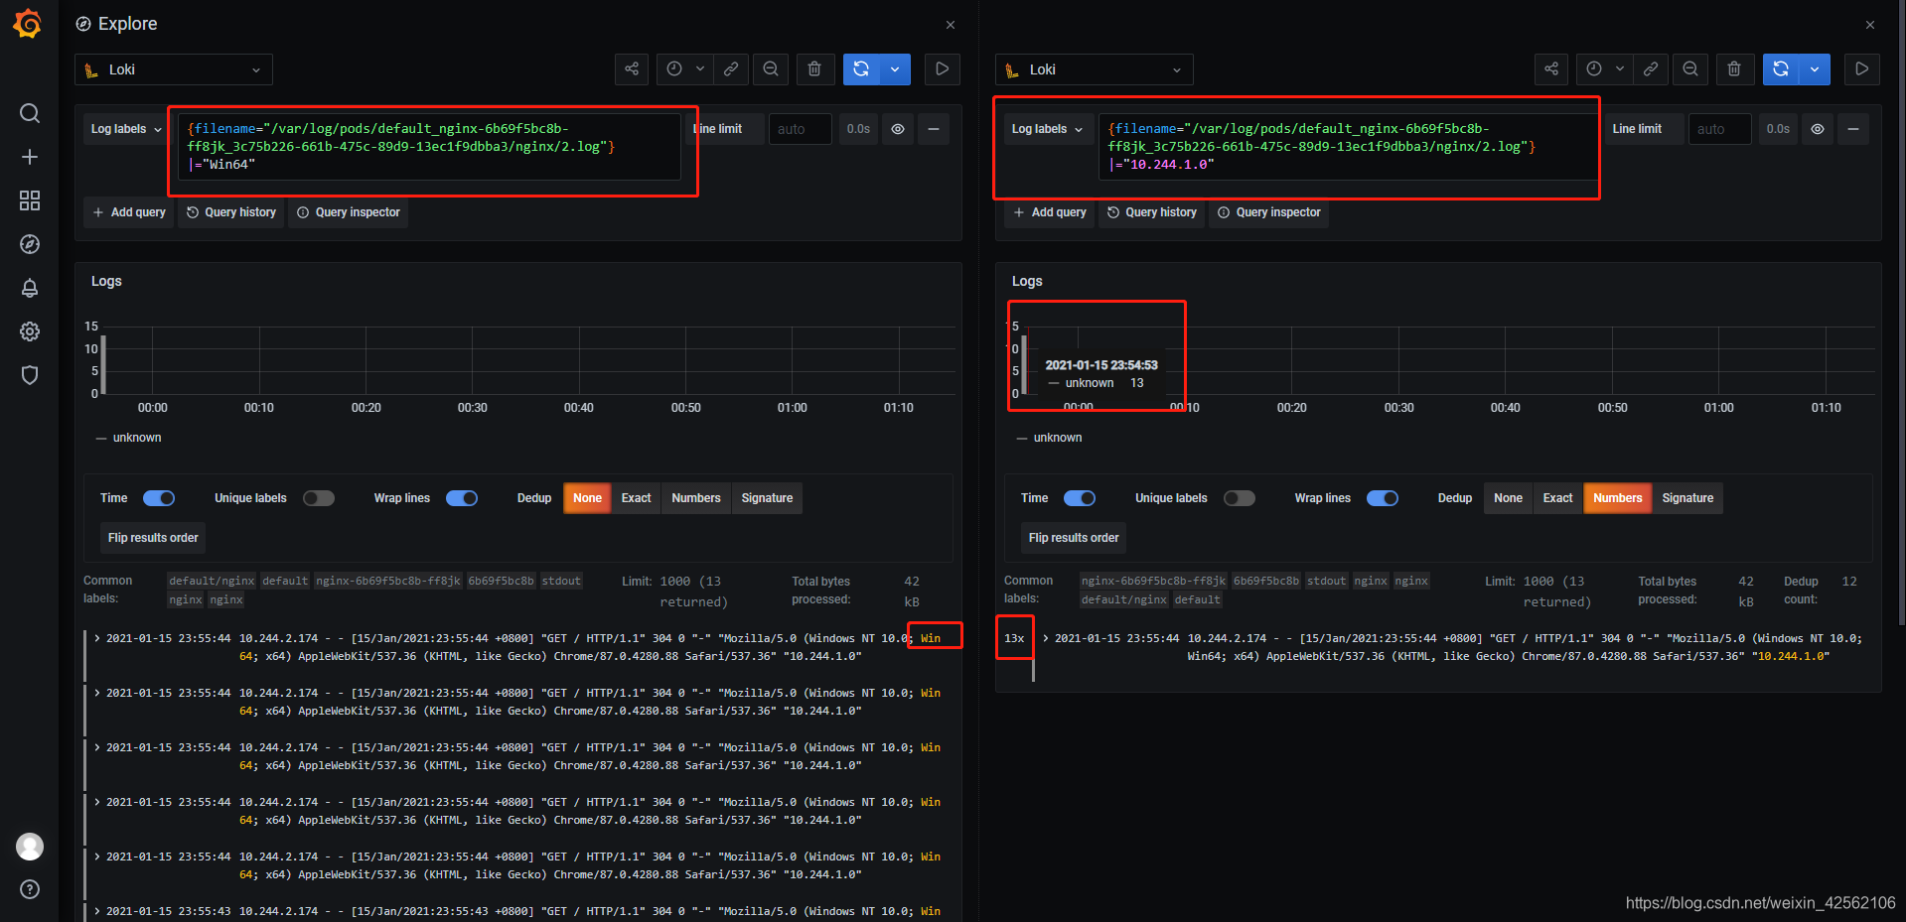Open Query inspector in left pane

[x=348, y=212]
